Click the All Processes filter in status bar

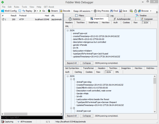point(25,122)
